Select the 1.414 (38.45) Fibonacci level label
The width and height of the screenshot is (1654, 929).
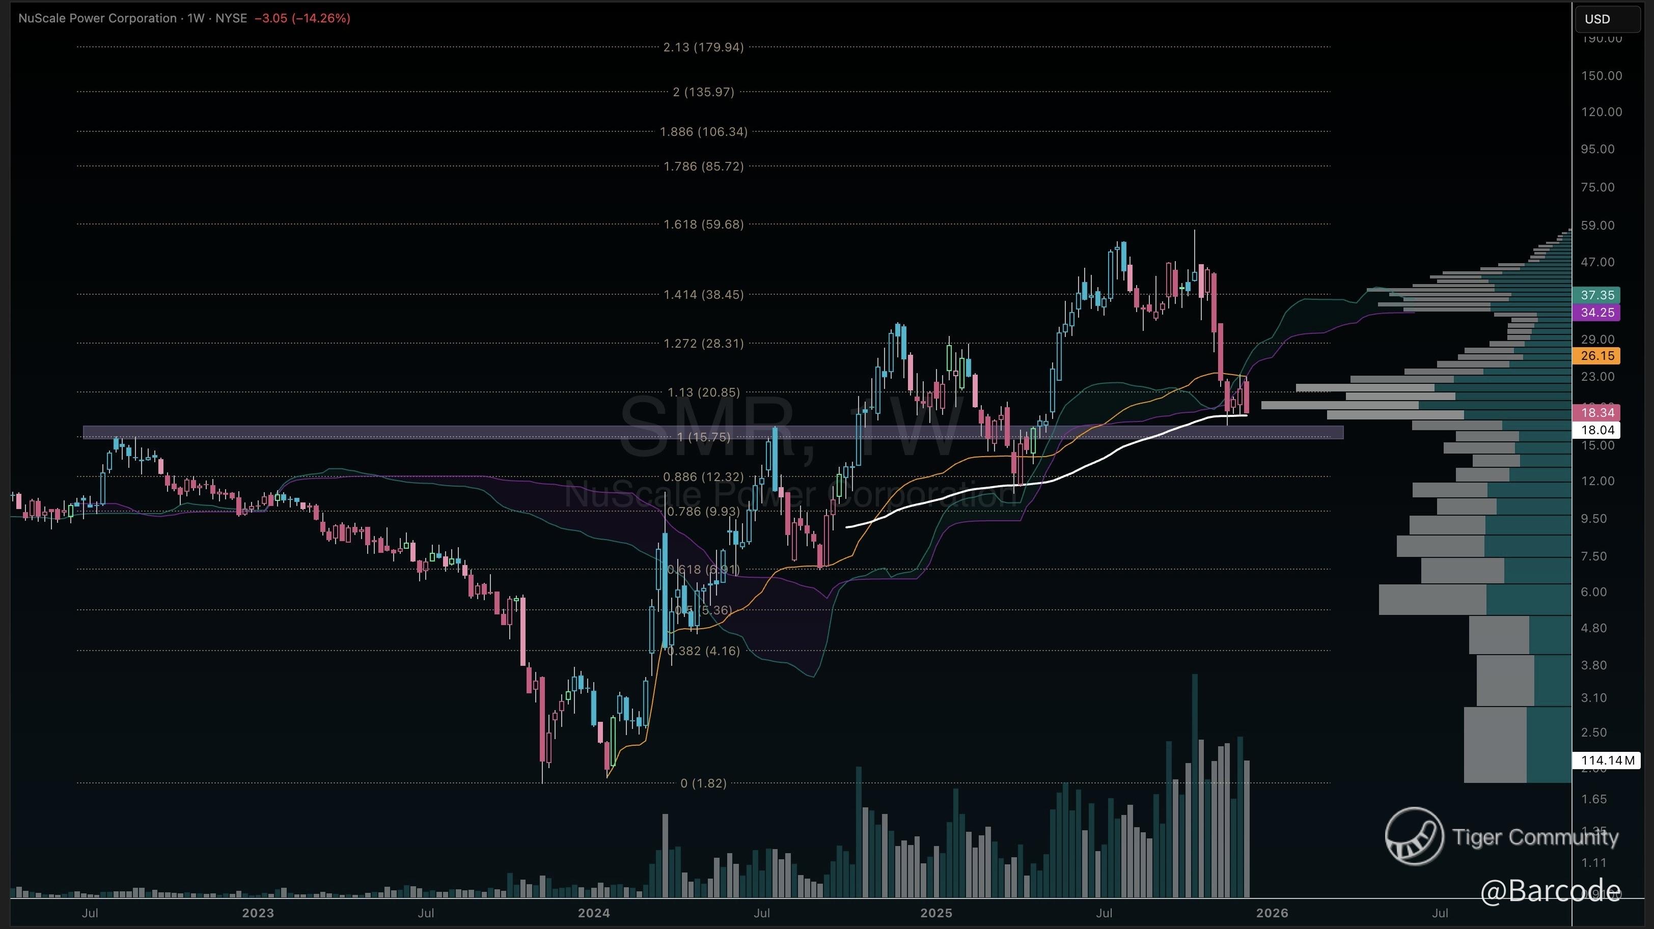pos(703,295)
